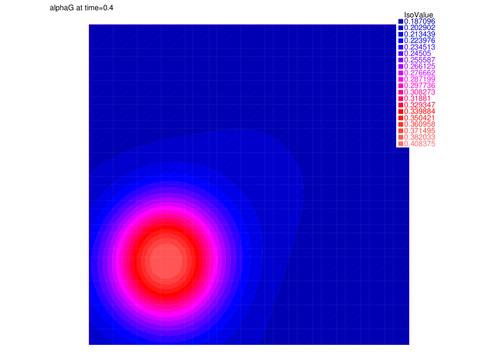Screen dimensions: 498x352
Task: Select the color swatch beside 0.202902
Action: (x=401, y=28)
